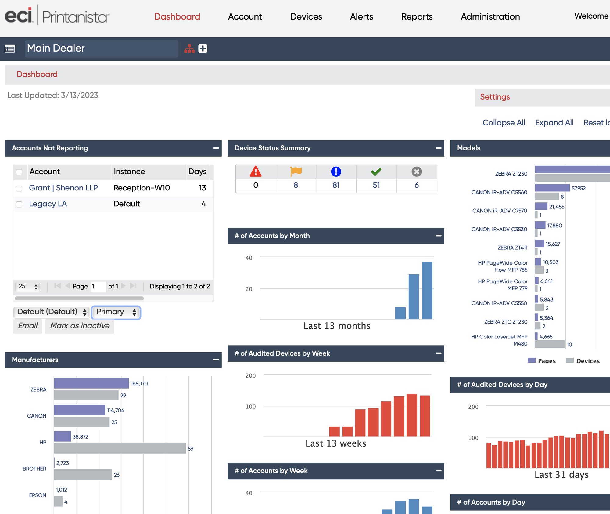
Task: Click the Main Dealer account field
Action: click(101, 49)
